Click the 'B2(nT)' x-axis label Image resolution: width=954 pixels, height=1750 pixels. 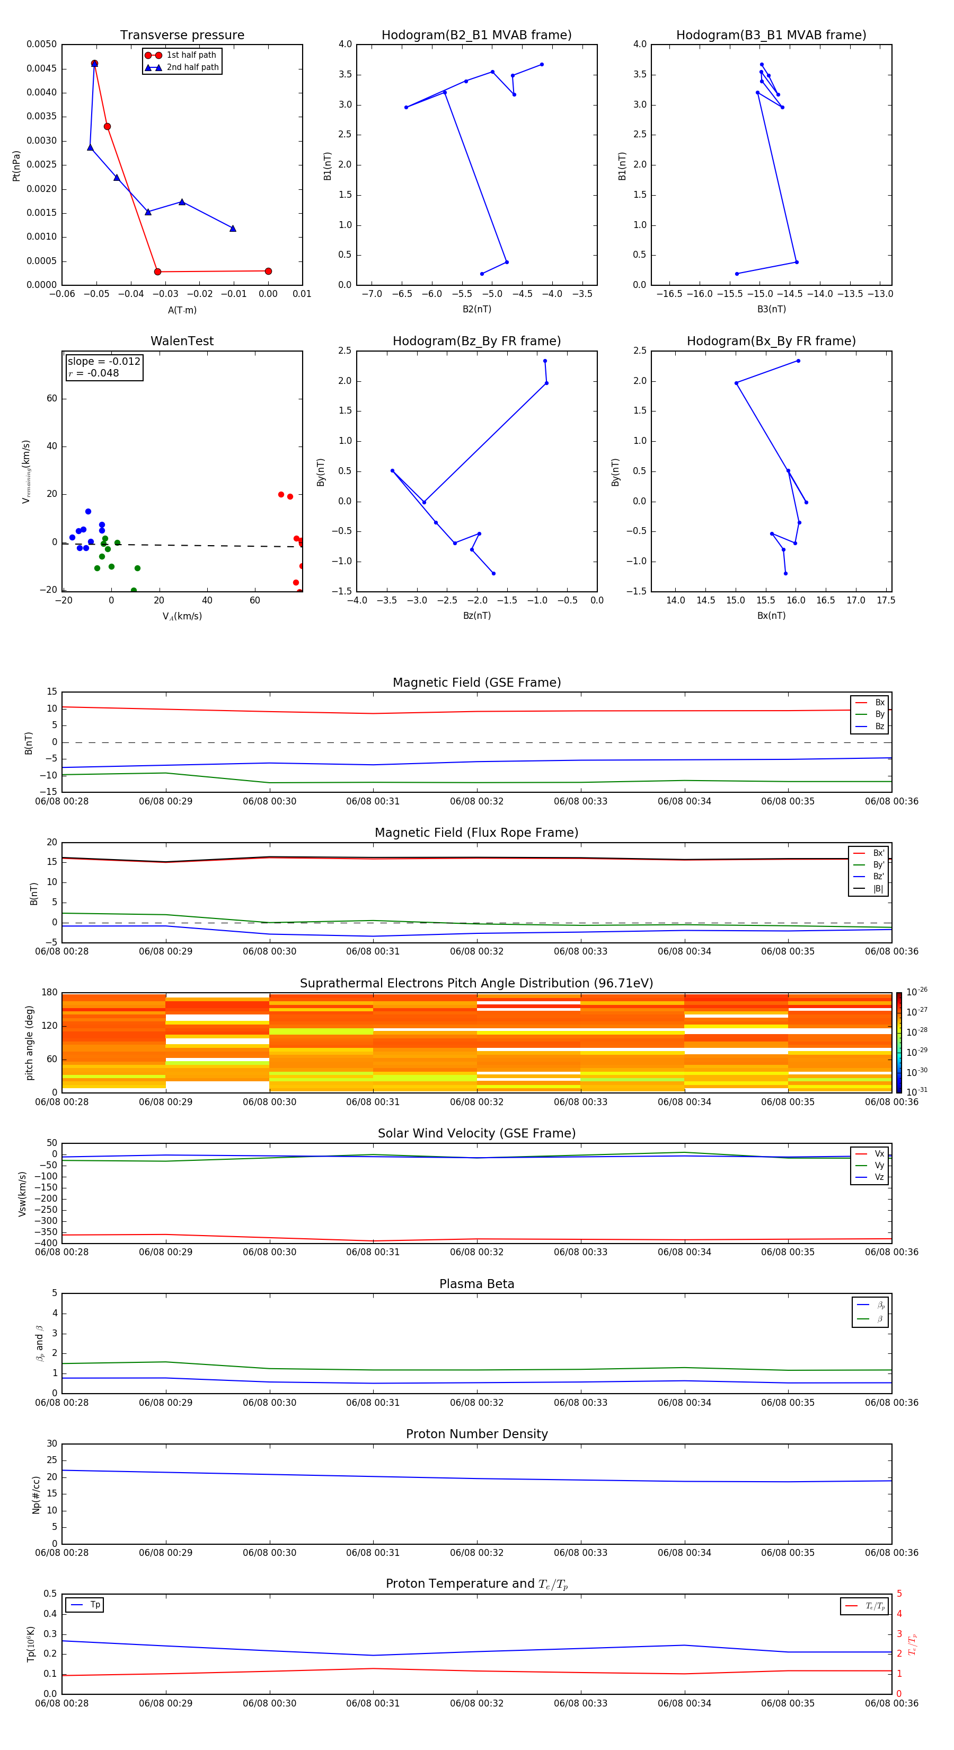click(x=476, y=309)
